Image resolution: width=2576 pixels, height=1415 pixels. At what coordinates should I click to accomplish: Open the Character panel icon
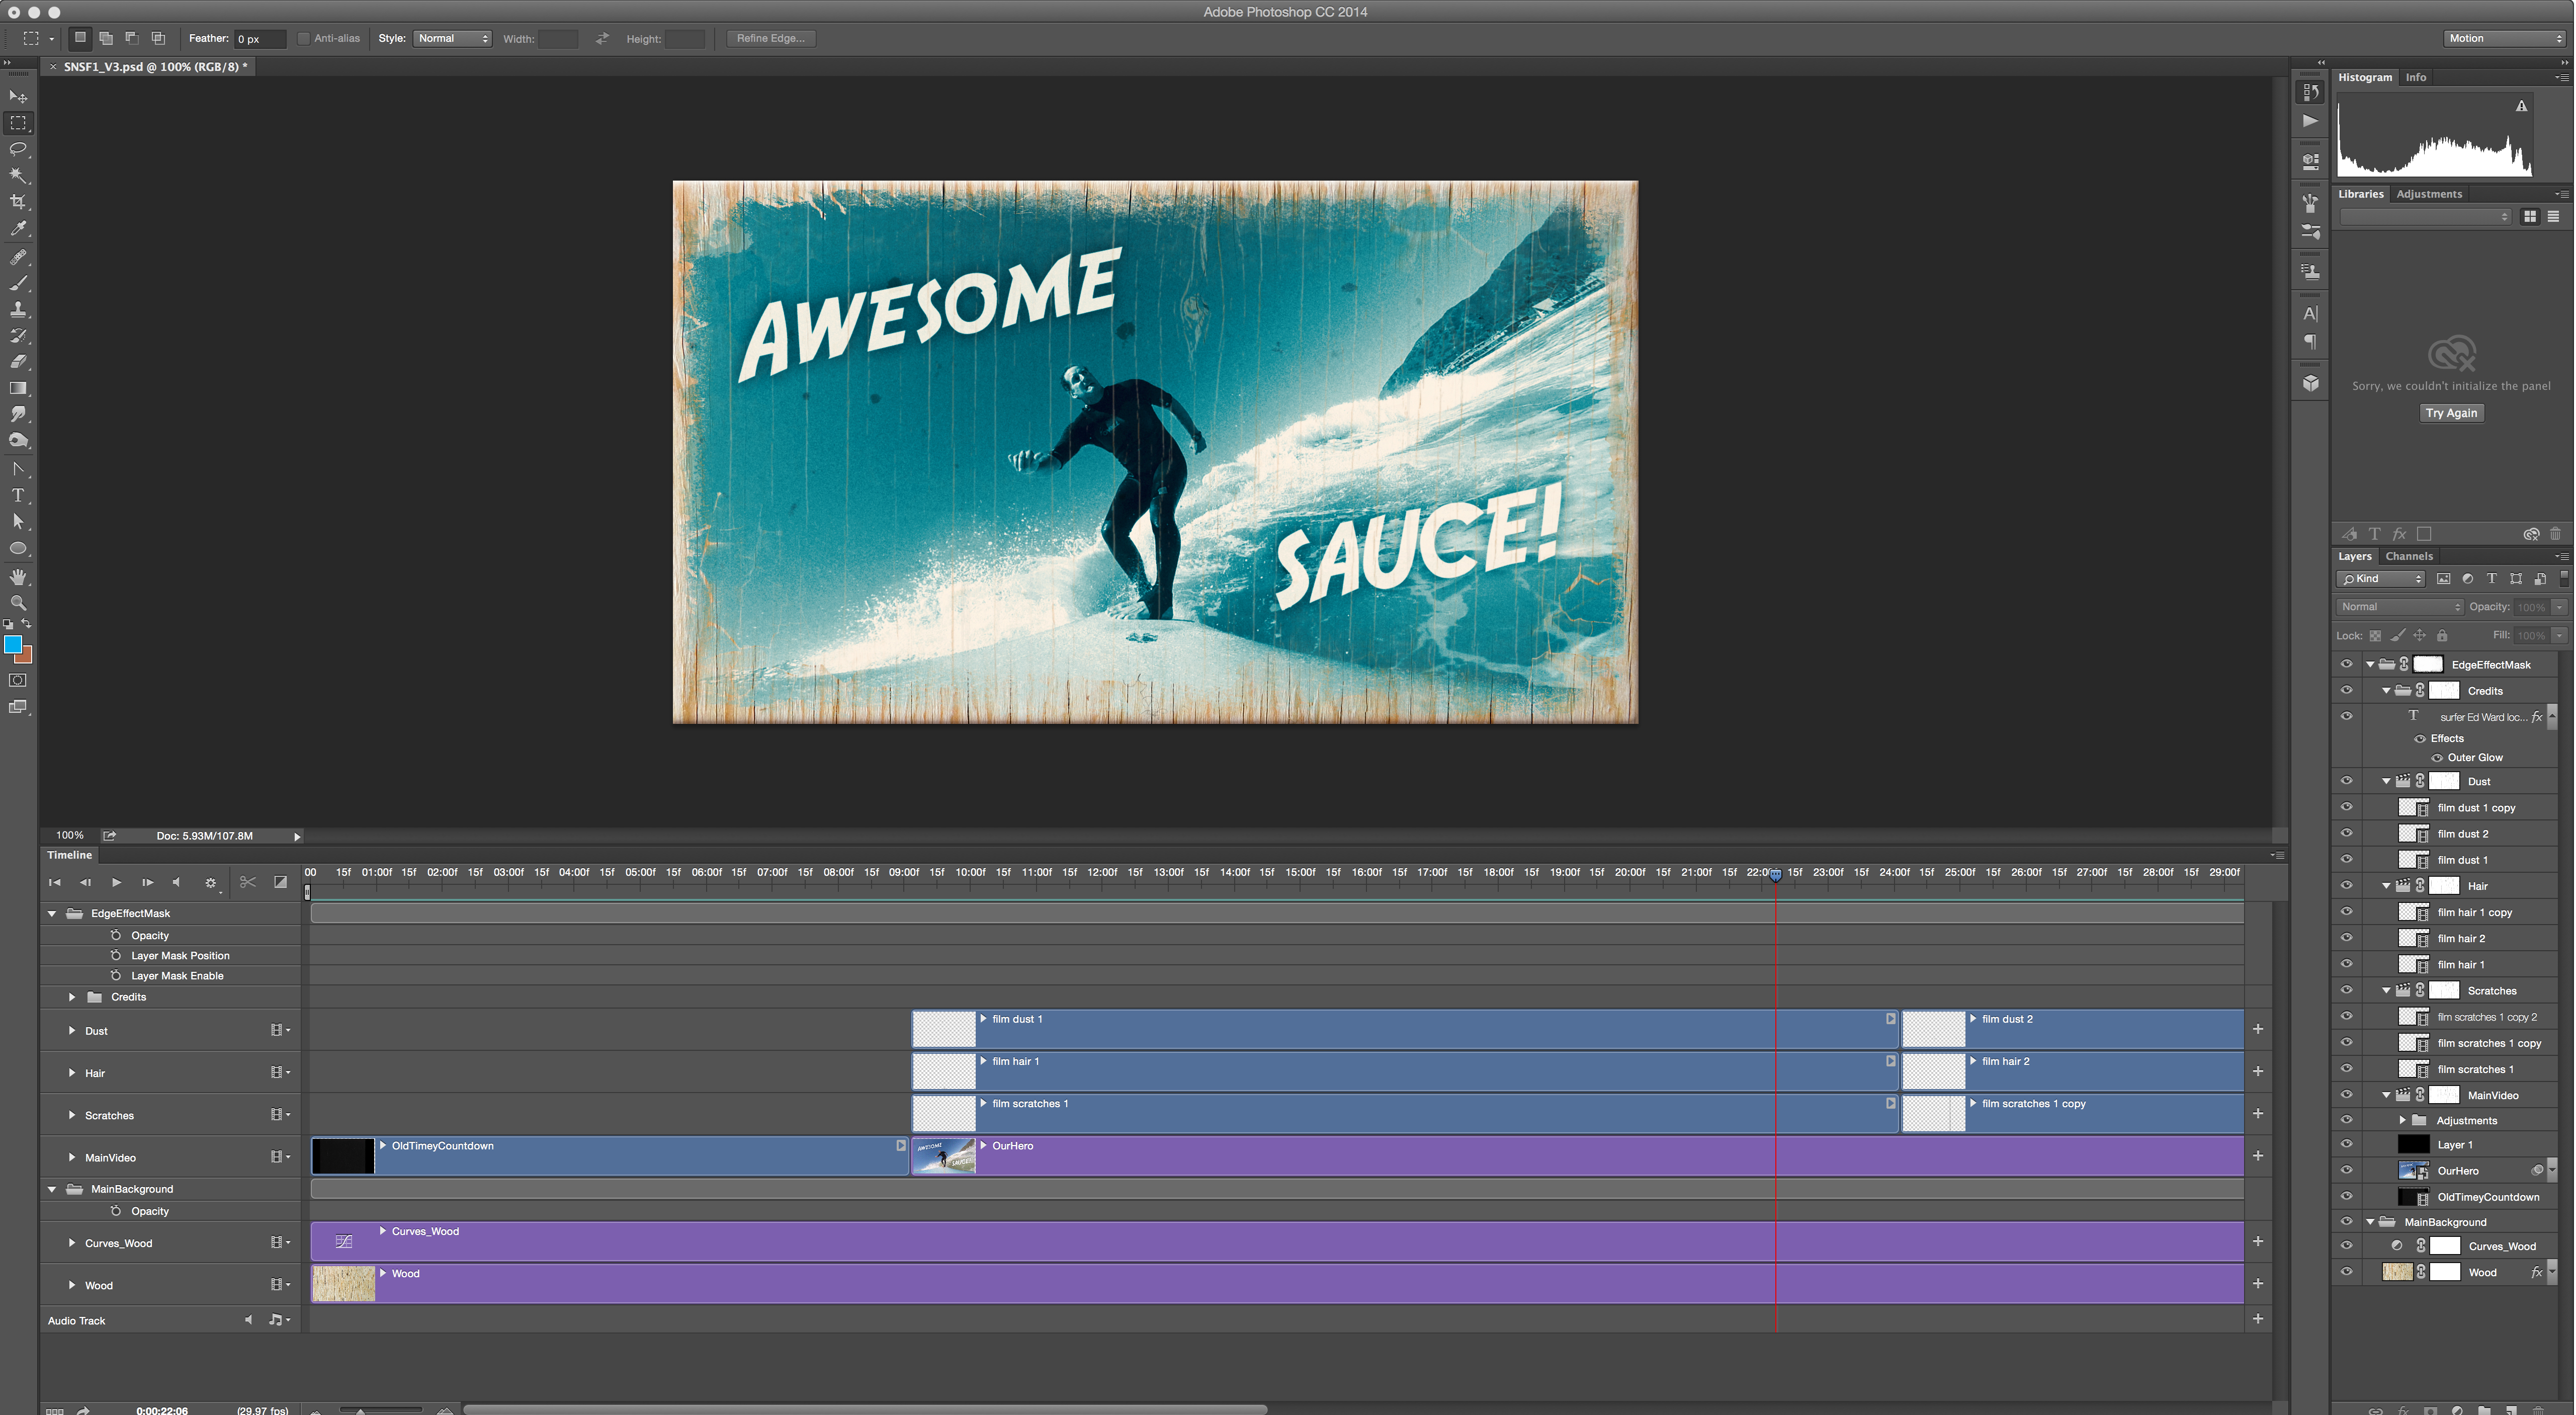(2310, 314)
